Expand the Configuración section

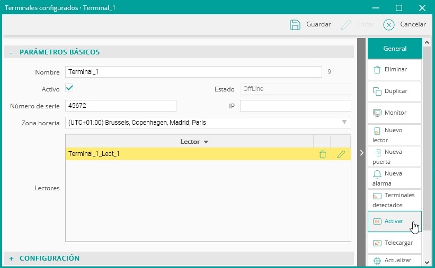(11, 258)
